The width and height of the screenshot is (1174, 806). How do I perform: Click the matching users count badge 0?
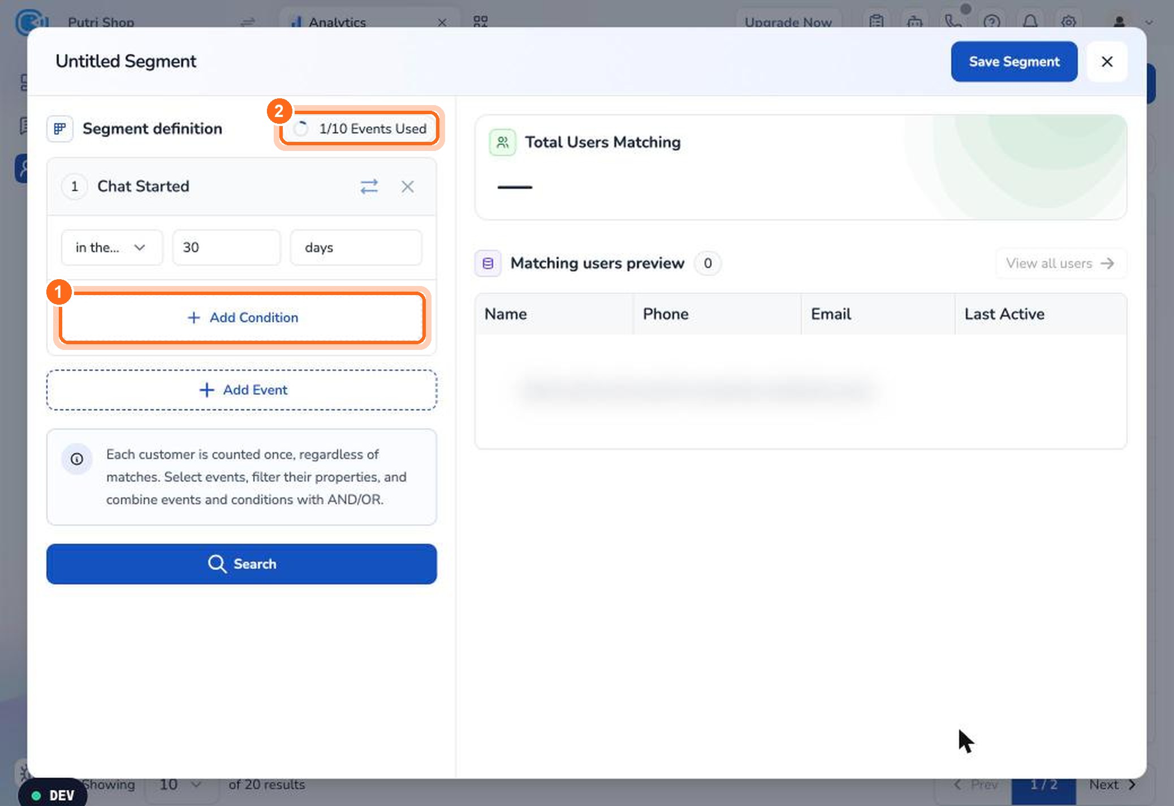click(707, 263)
